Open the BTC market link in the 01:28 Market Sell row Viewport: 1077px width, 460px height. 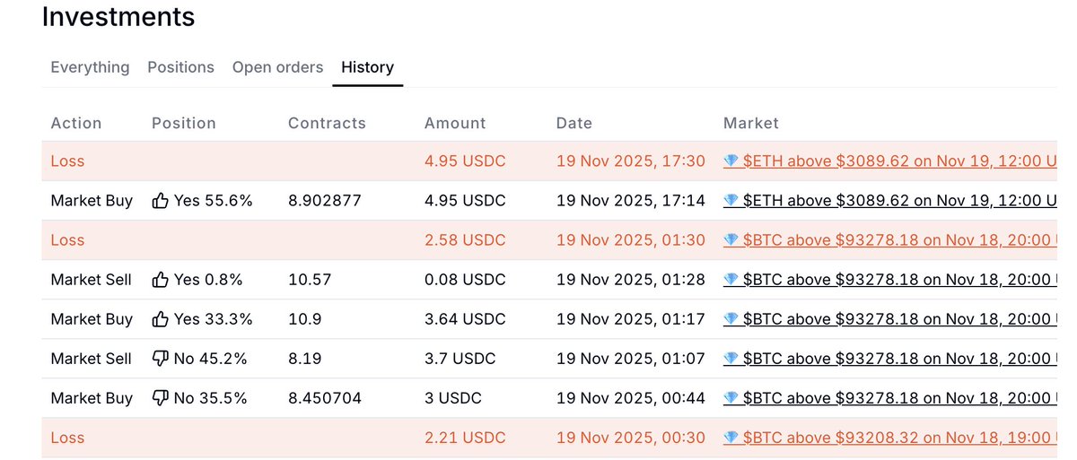click(897, 280)
